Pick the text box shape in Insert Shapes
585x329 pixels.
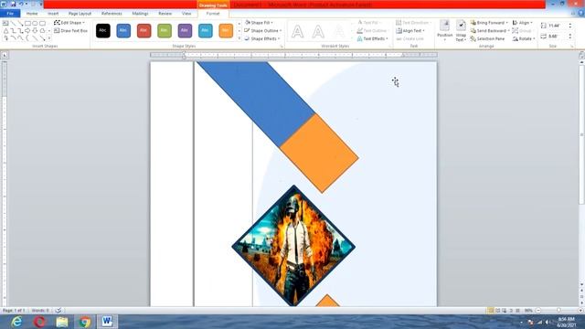click(x=5, y=23)
